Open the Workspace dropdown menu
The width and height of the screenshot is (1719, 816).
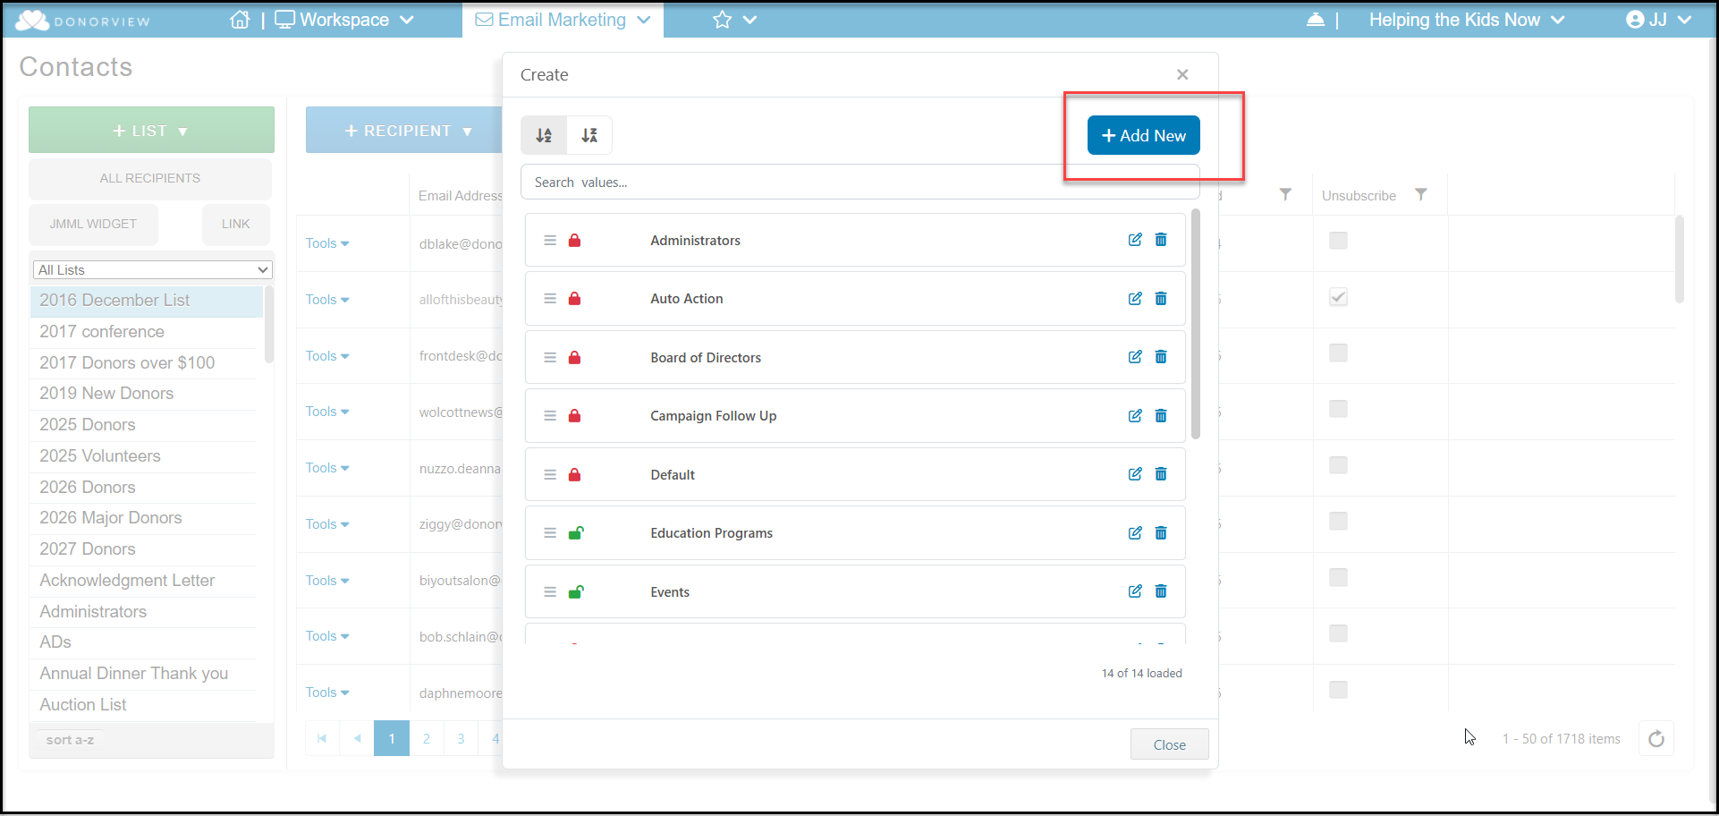click(x=344, y=20)
